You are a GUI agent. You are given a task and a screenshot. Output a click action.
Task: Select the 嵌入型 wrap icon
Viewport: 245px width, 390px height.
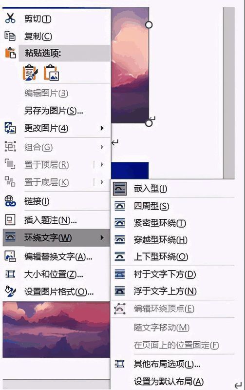119,188
